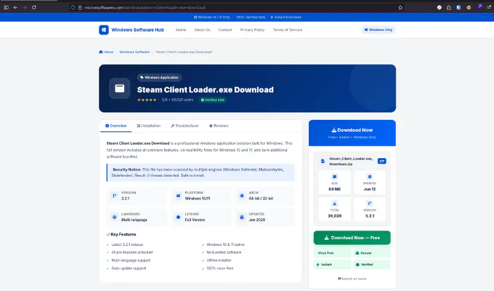
Task: Open the Windows Software breadcrumb link
Action: tap(134, 52)
